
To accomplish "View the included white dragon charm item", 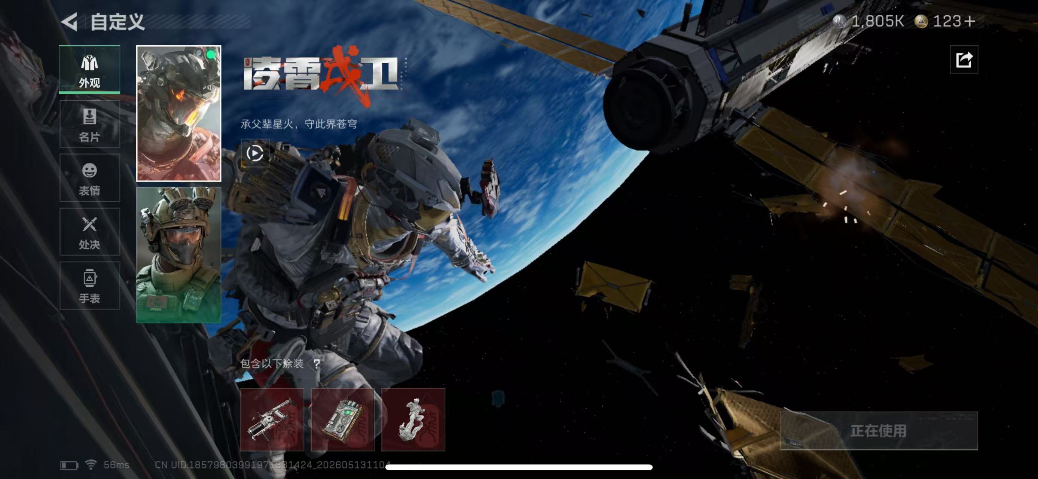I will tap(413, 419).
